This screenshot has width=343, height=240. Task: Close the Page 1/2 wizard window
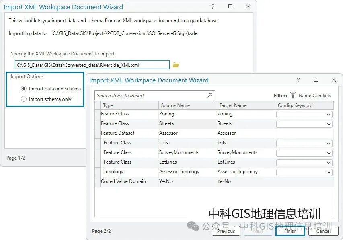click(248, 6)
